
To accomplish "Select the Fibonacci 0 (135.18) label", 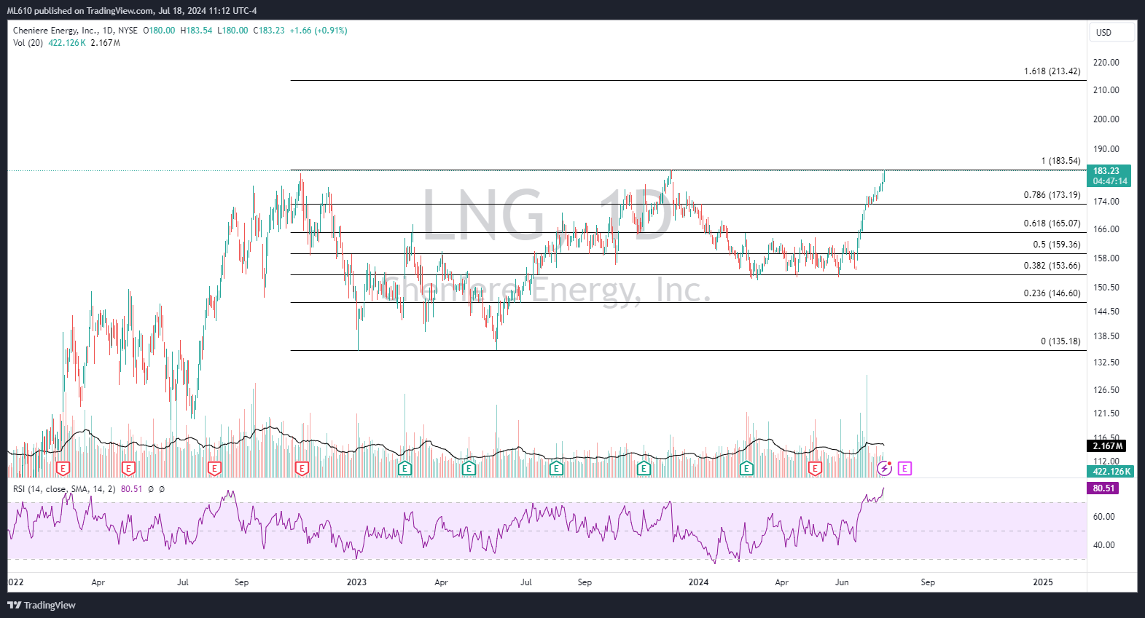I will pos(1060,341).
